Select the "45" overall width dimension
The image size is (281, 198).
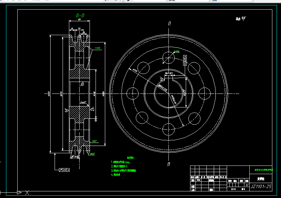coord(79,20)
